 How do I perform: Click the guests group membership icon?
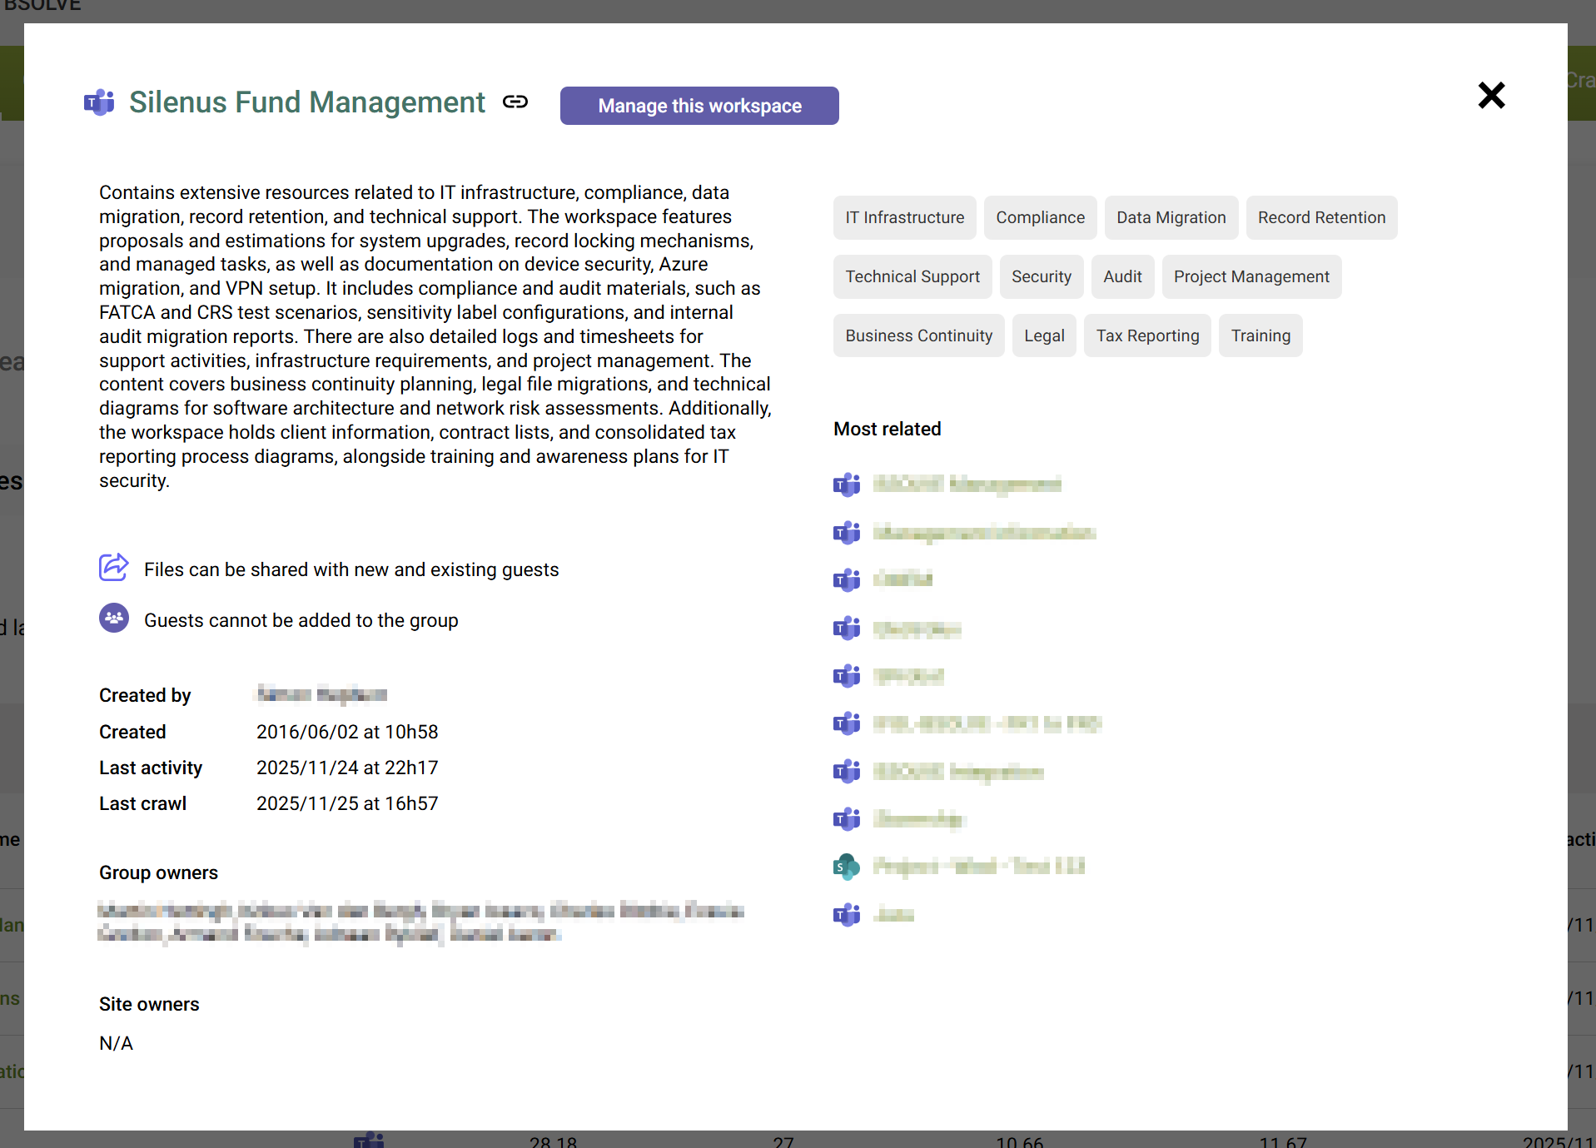pos(114,619)
